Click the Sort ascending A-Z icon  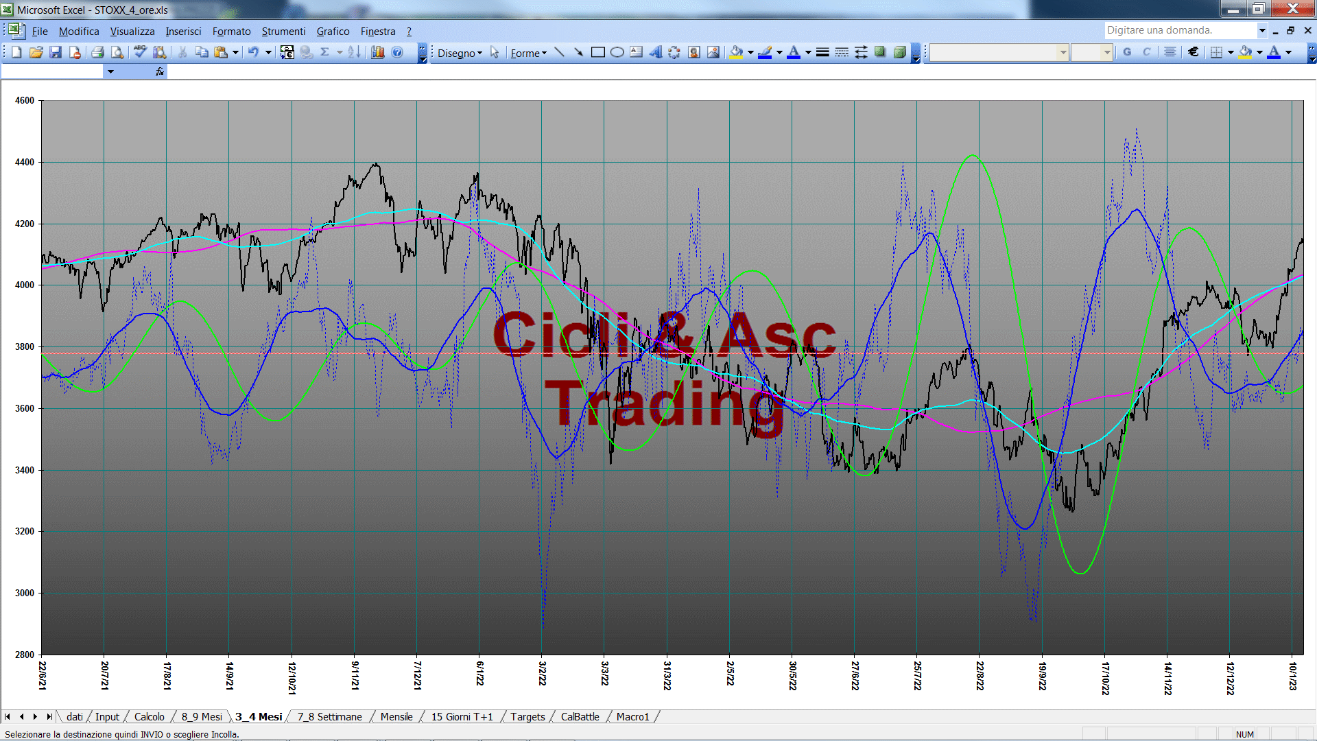[354, 52]
